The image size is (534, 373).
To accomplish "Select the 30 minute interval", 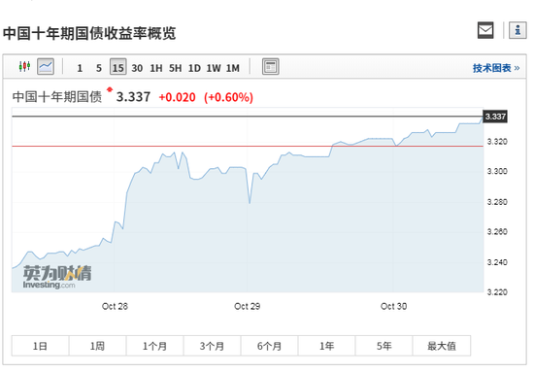I will 137,68.
